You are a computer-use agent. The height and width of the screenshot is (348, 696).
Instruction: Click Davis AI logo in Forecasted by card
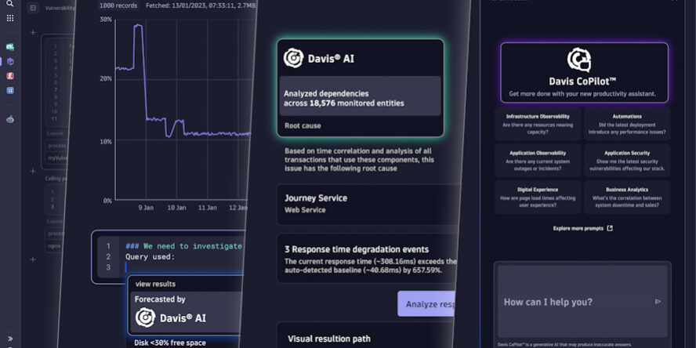coord(146,317)
